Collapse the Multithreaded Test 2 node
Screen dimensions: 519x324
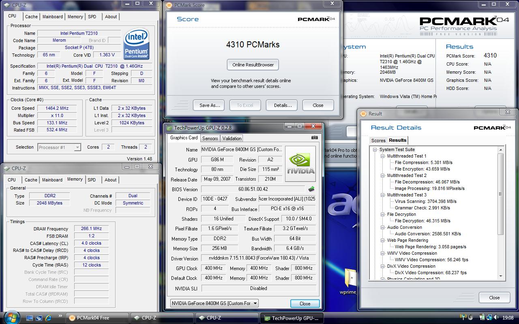point(383,175)
